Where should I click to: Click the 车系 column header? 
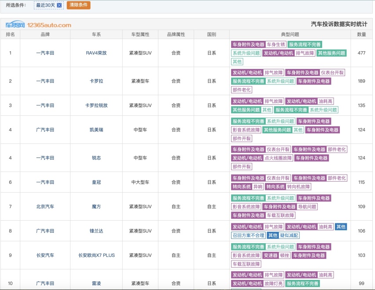pos(96,34)
